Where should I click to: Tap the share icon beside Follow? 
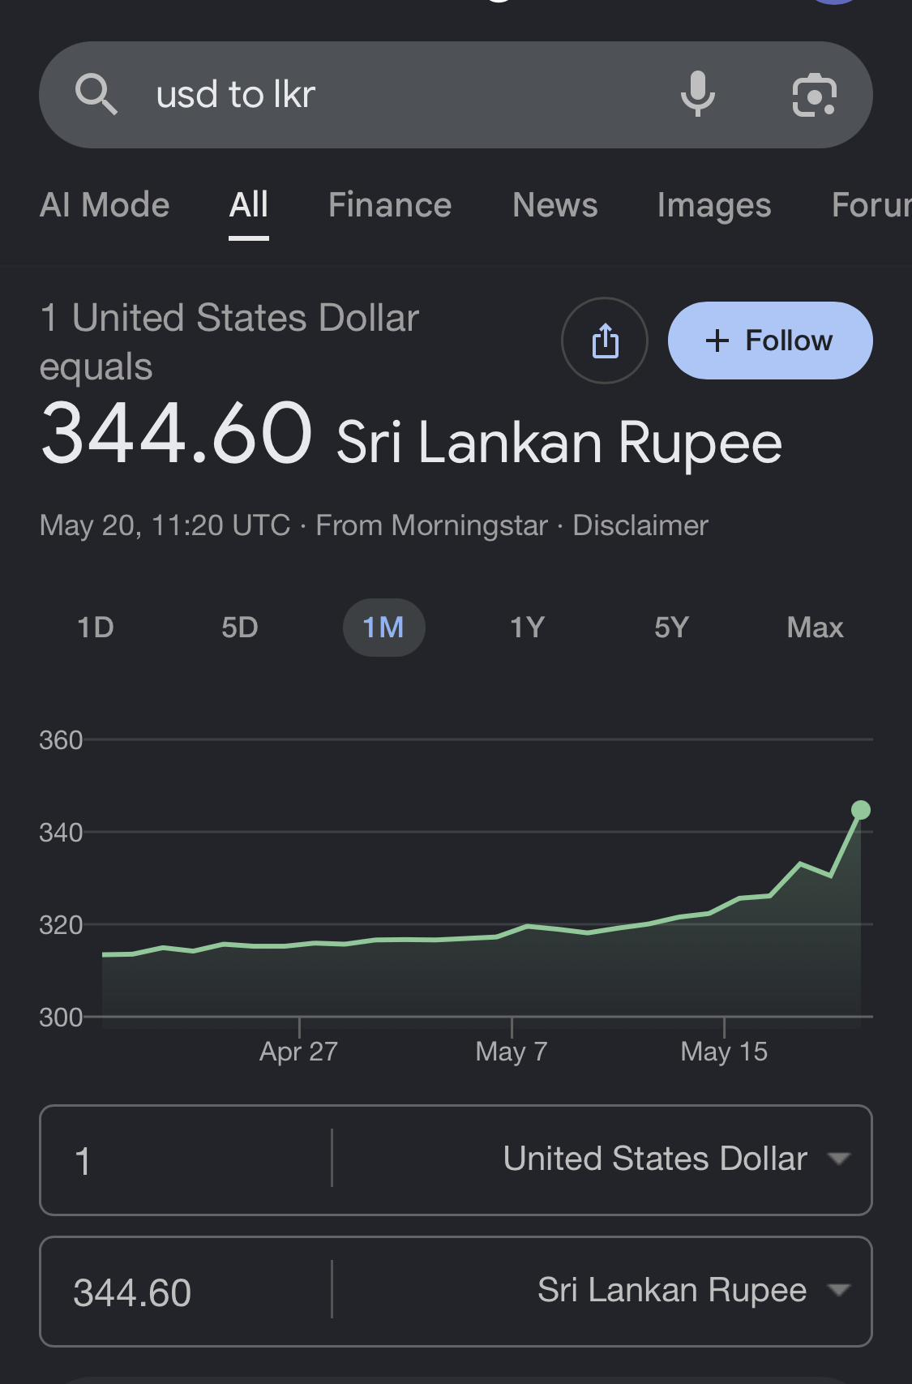[605, 341]
